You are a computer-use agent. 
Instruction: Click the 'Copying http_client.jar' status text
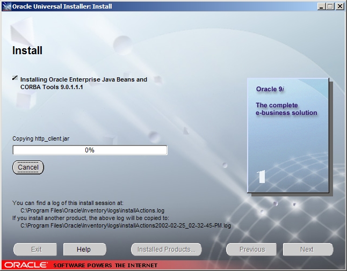[41, 138]
